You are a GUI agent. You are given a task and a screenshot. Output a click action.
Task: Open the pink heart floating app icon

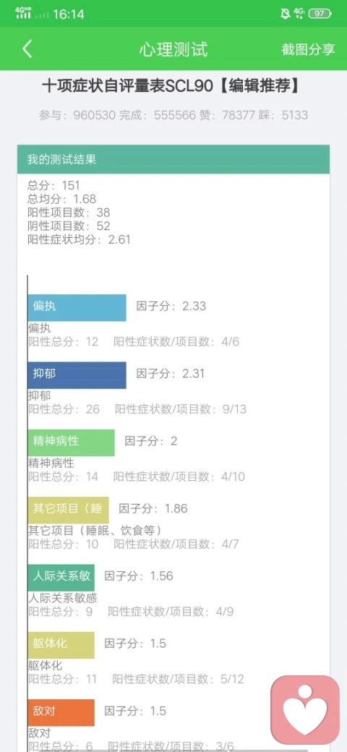305,709
